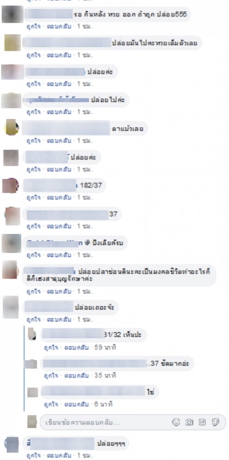Like the reply that says ใช่
This screenshot has height=460, width=229.
pos(51,404)
